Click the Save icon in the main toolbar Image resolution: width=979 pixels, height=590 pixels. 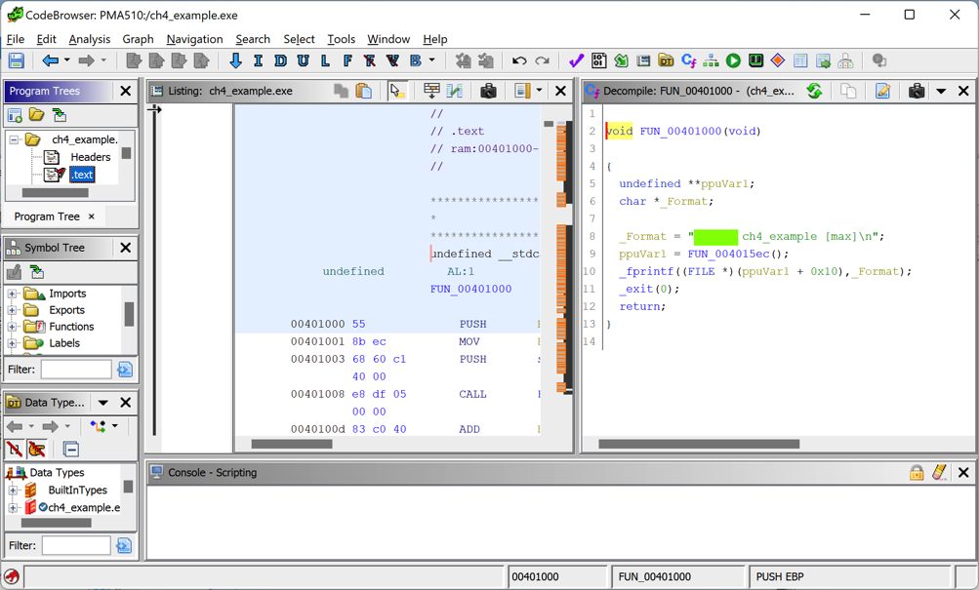pos(17,61)
